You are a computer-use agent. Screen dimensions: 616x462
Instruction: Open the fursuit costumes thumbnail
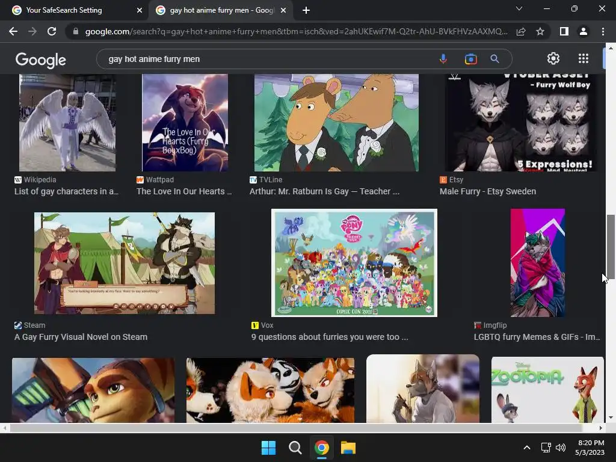point(270,390)
